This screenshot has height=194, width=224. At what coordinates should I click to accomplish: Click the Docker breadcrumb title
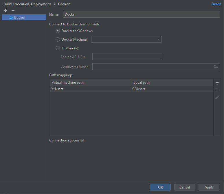[x=64, y=4]
